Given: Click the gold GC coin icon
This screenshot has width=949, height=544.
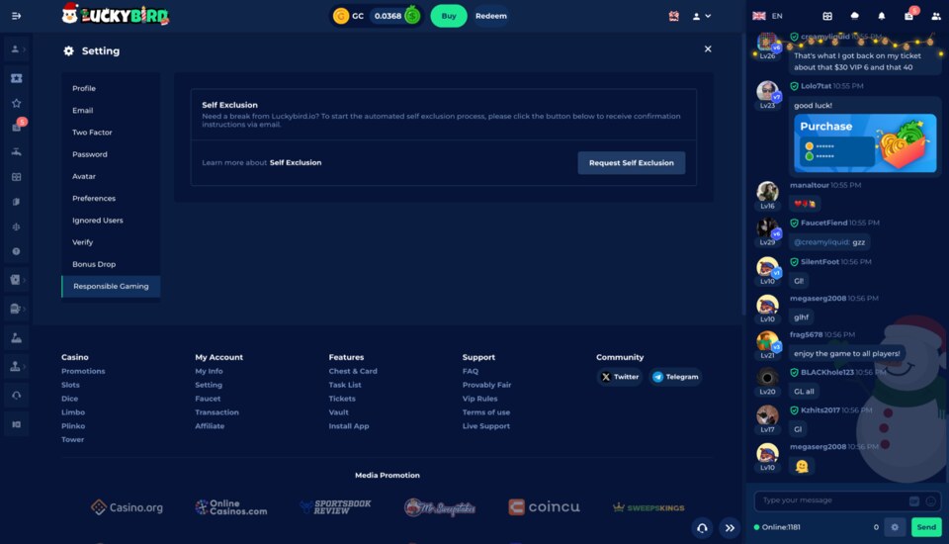Looking at the screenshot, I should [x=341, y=16].
